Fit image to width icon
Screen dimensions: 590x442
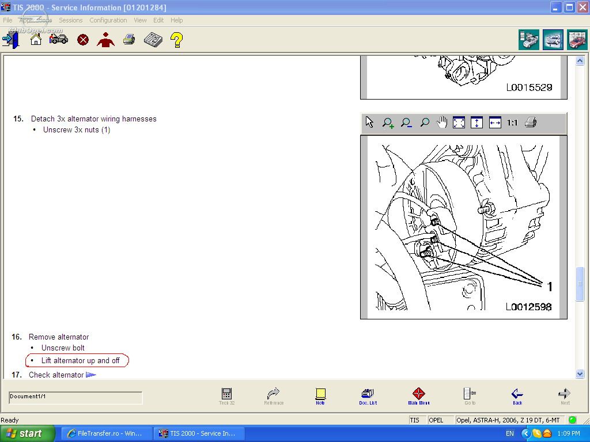495,123
